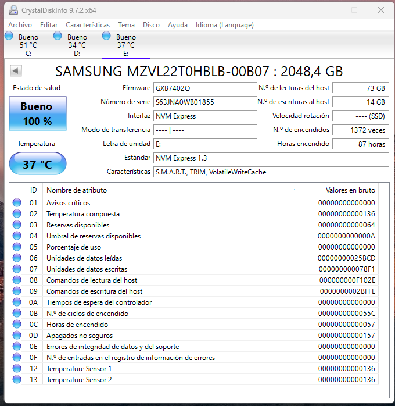Click the CrystalDiskInfo app icon in title bar
This screenshot has height=406, width=395.
(12, 10)
